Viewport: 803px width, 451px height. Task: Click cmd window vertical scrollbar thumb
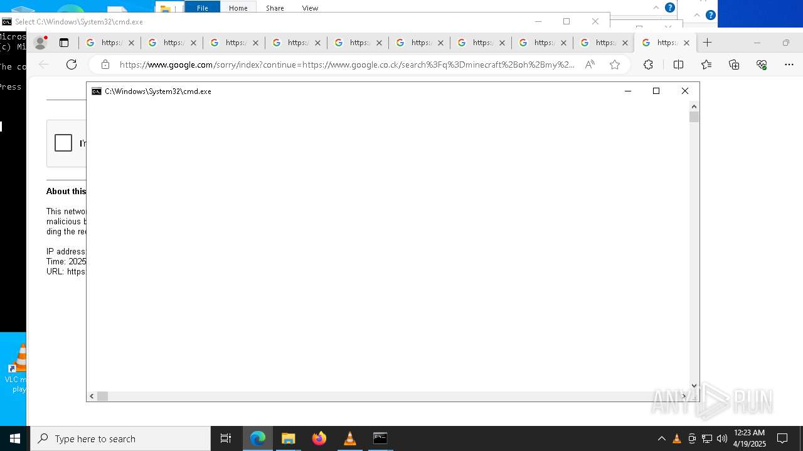694,117
